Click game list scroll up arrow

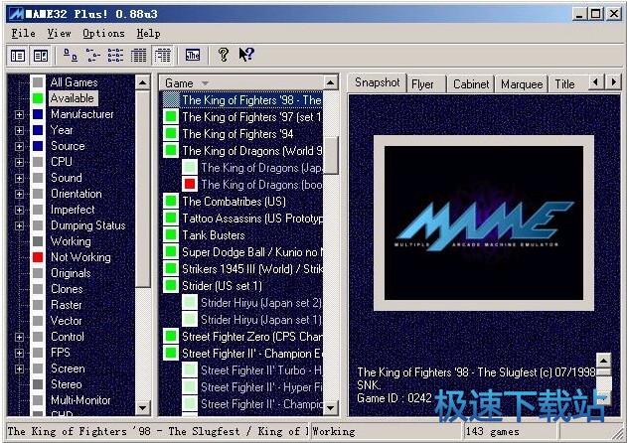tap(330, 82)
